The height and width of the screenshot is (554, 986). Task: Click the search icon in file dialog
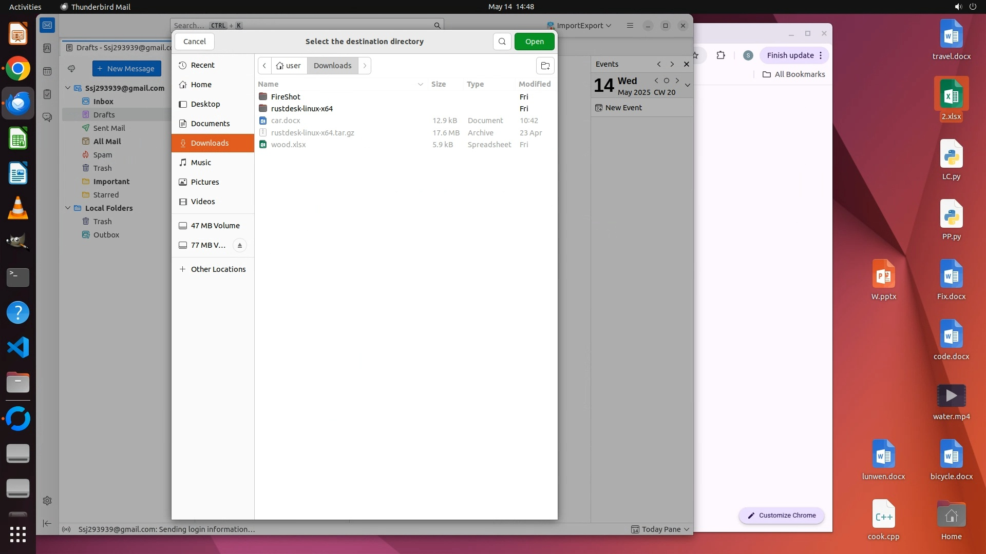pos(502,42)
